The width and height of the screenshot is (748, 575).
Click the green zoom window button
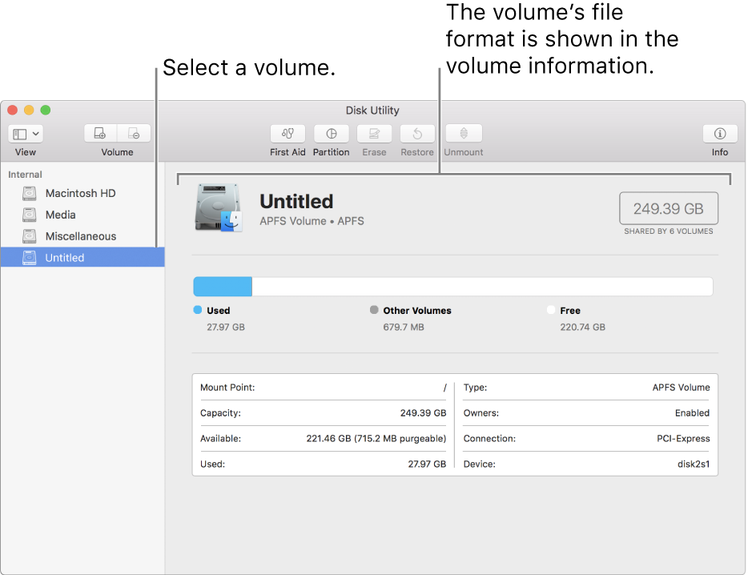(46, 111)
